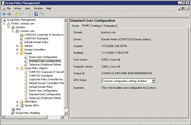Click the Temporary Employee Policies link icon under People
The width and height of the screenshot is (191, 125).
[x=26, y=65]
